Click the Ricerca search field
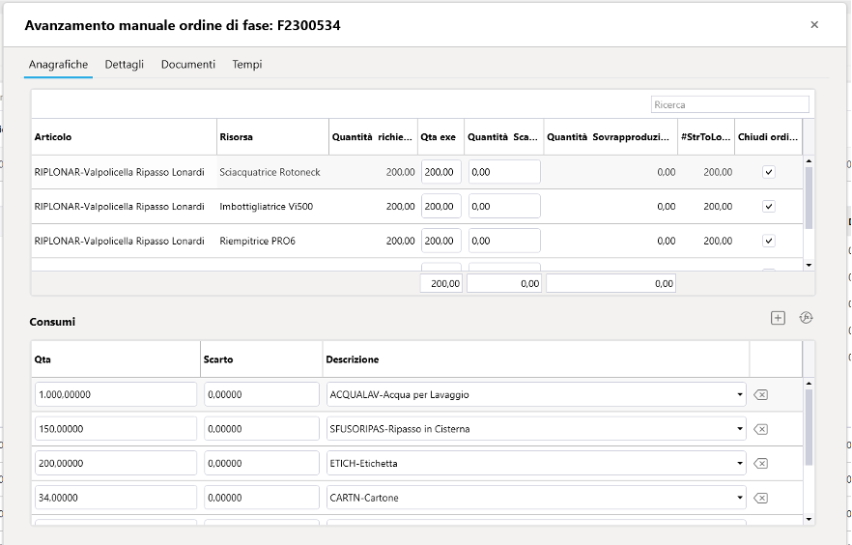Screen dimensions: 852x545 point(729,104)
